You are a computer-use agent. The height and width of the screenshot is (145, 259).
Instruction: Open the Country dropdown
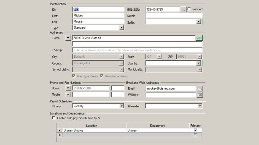coord(199,63)
